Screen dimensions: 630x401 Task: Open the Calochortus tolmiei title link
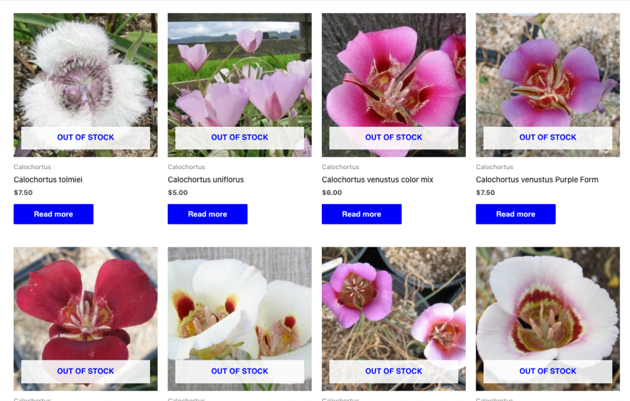point(48,180)
